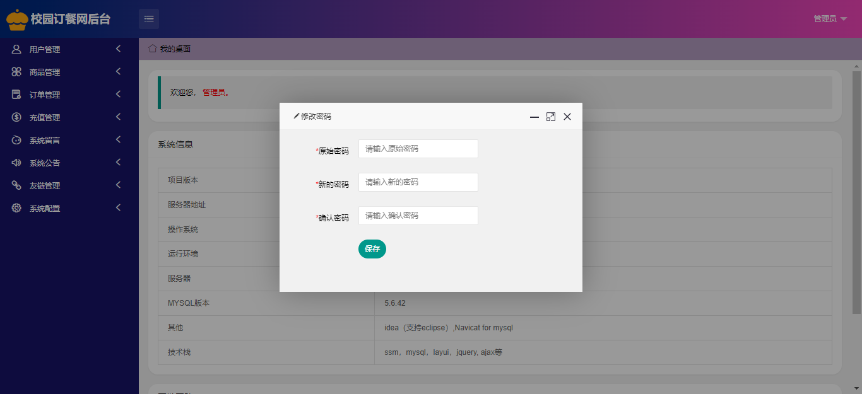Open 用户管理 menu item
Screen dimensions: 862x394
pos(69,49)
